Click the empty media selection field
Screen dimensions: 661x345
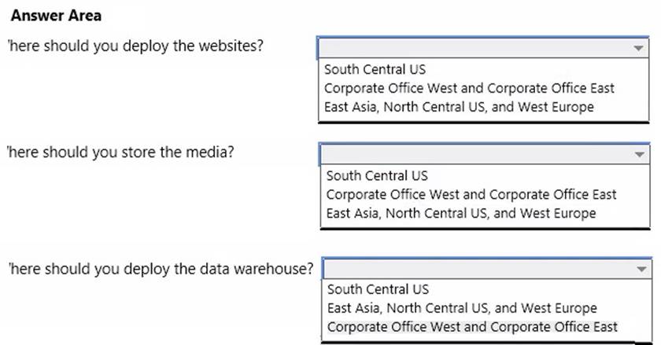[x=474, y=154]
